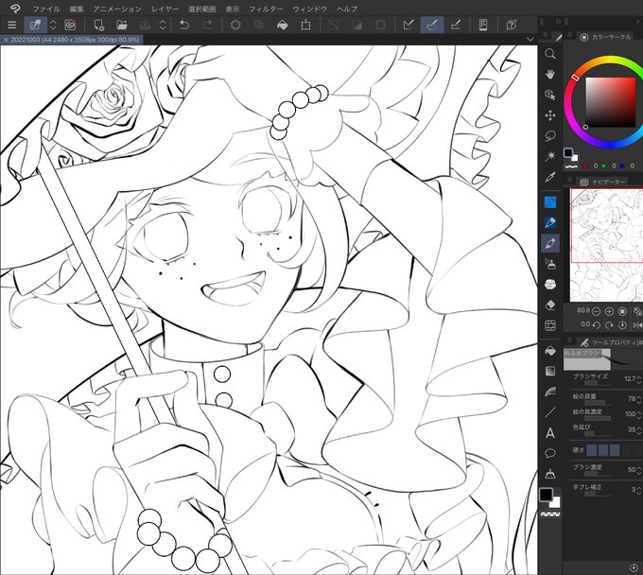Screen dimensions: 643x575
Task: Select the Figure line tool
Action: pyautogui.click(x=550, y=412)
